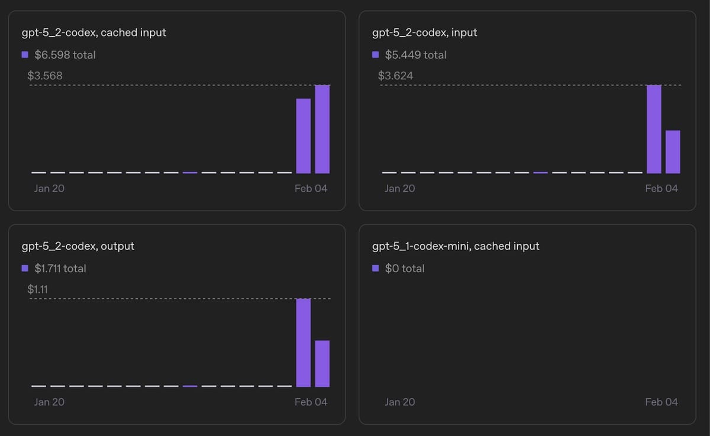The width and height of the screenshot is (710, 436).
Task: Click tallest bar in gpt-5_2-codex cached input chart
Action: point(322,129)
